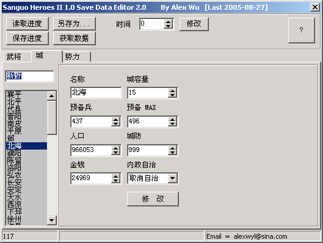Image resolution: width=323 pixels, height=243 pixels.
Task: Increase 人口 using the spinner up arrow
Action: point(116,148)
